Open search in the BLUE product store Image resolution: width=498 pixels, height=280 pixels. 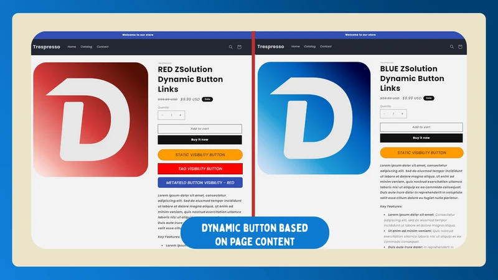[x=452, y=47]
